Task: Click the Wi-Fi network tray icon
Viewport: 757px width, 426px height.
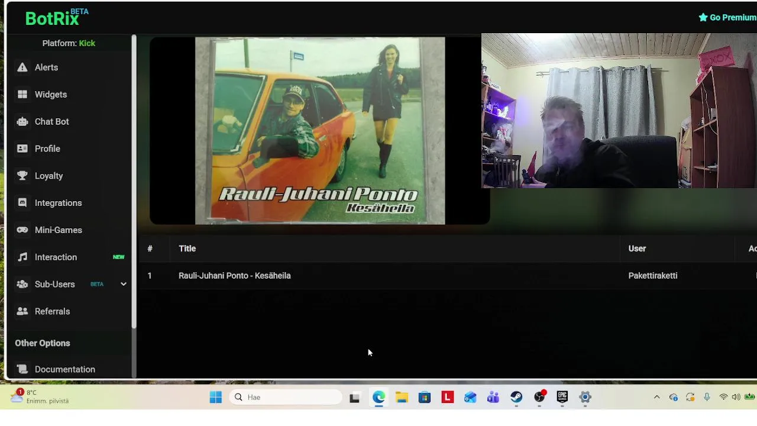Action: point(723,398)
